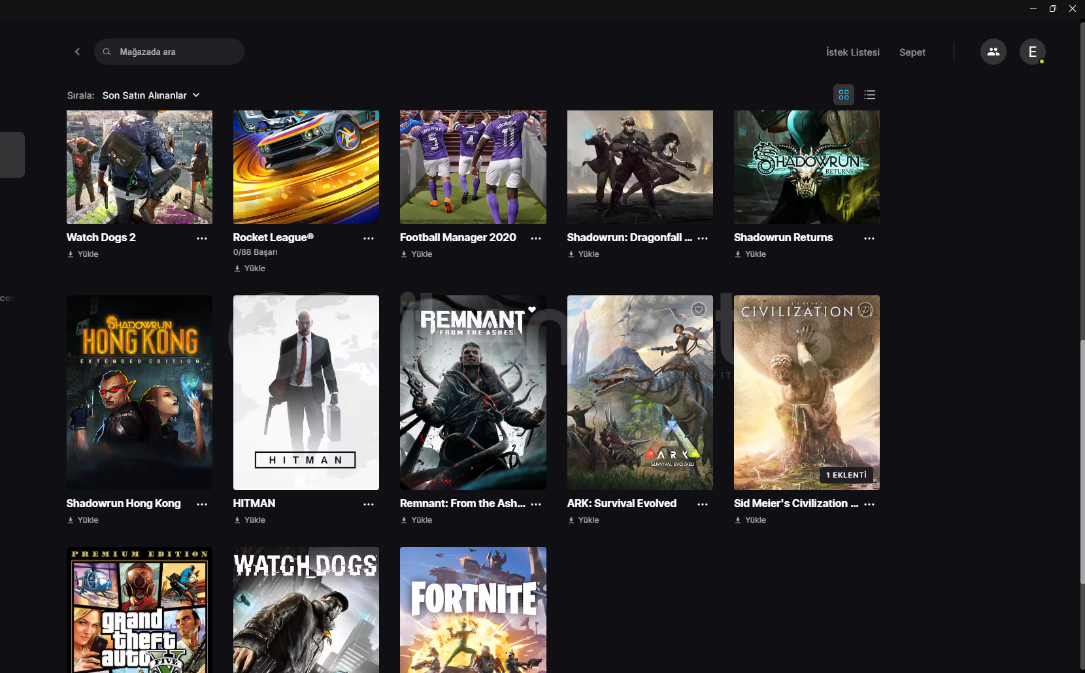Toggle favorite heart on Remnant cover
Viewport: 1085px width, 673px height.
click(x=532, y=310)
